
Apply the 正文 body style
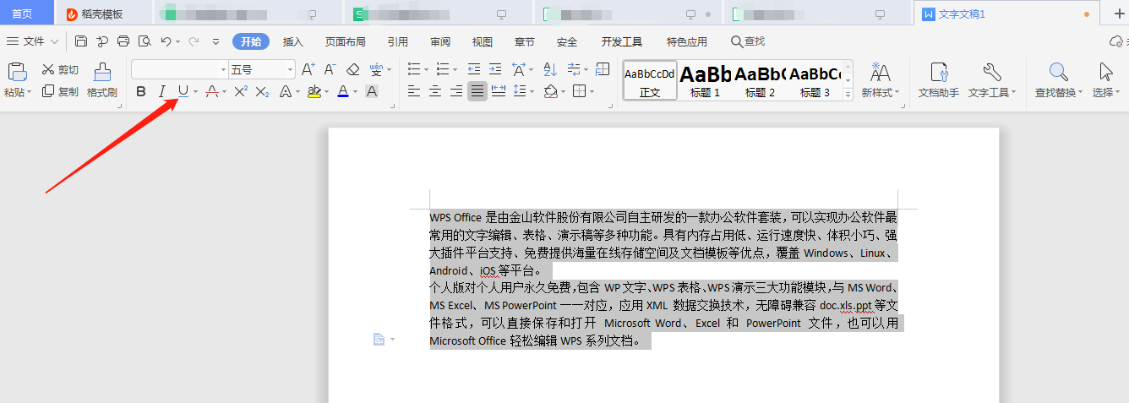point(650,81)
